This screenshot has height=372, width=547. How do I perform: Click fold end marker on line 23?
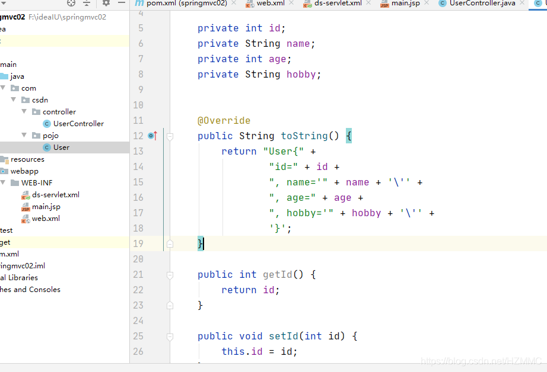[x=170, y=306]
